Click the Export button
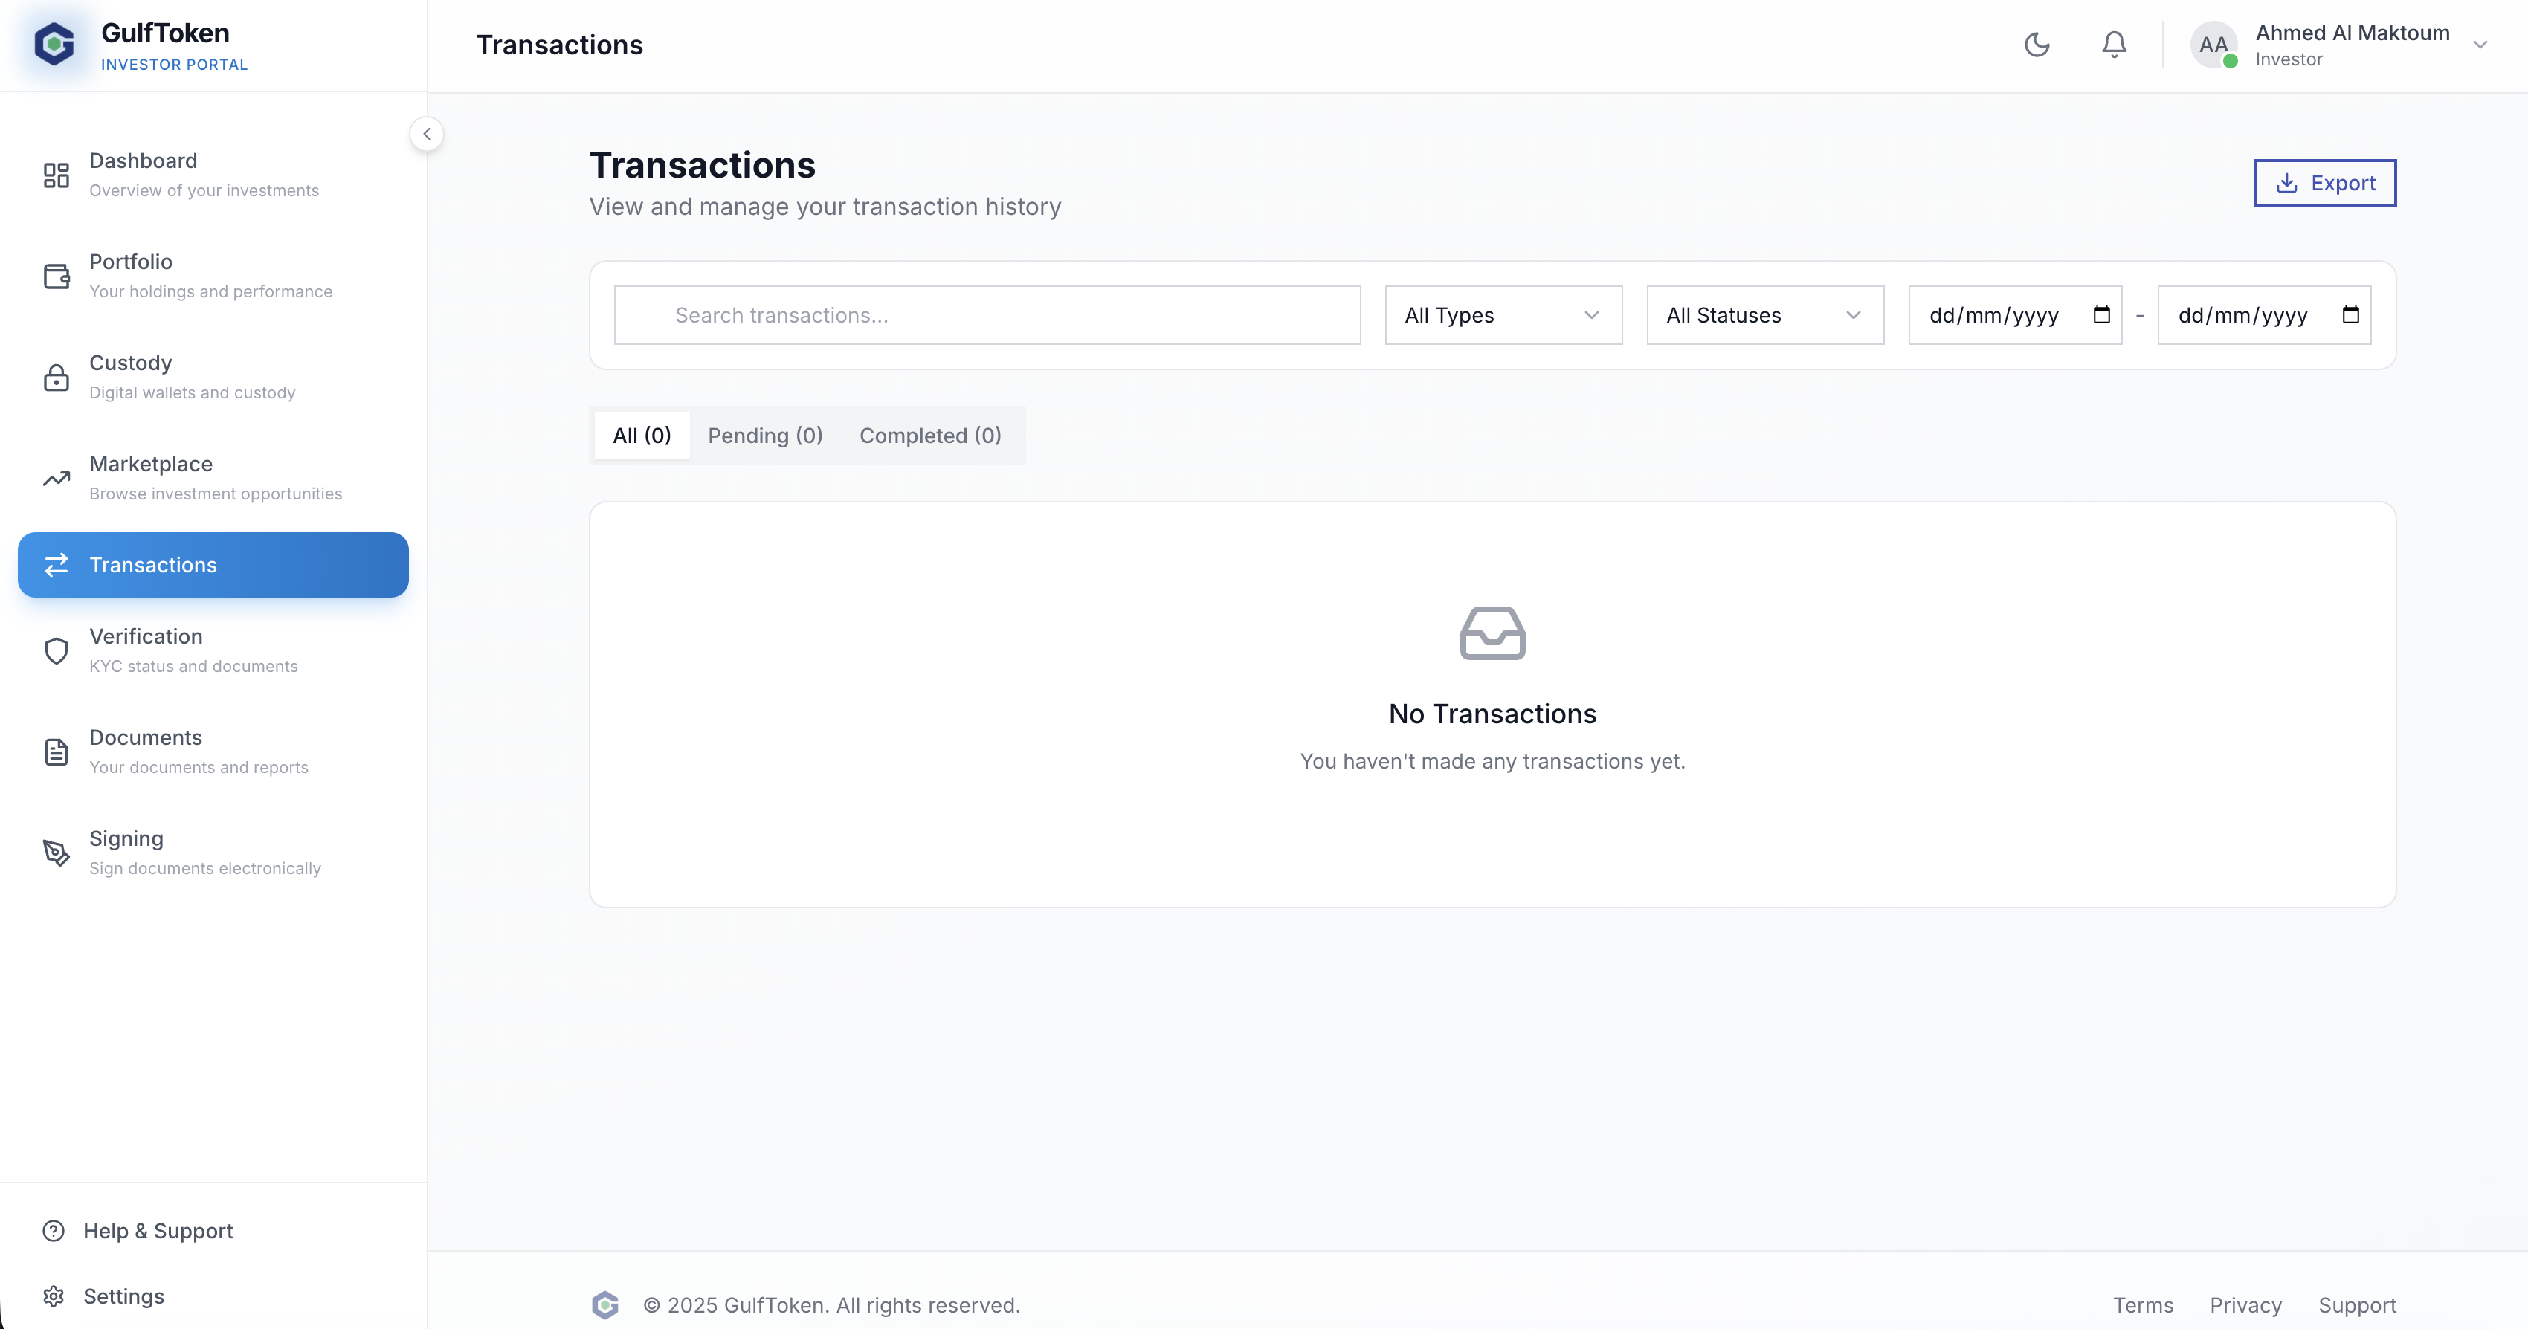The width and height of the screenshot is (2528, 1329). (x=2324, y=184)
